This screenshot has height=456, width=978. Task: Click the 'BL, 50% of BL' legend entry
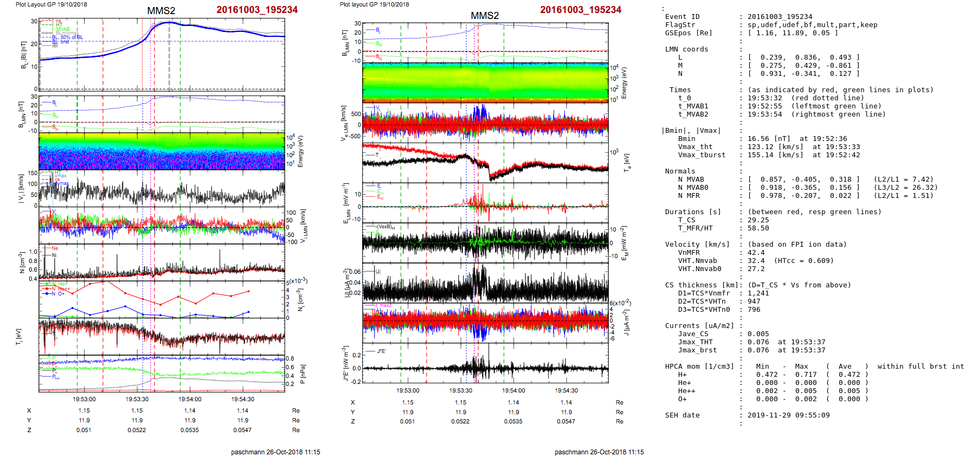click(x=70, y=37)
